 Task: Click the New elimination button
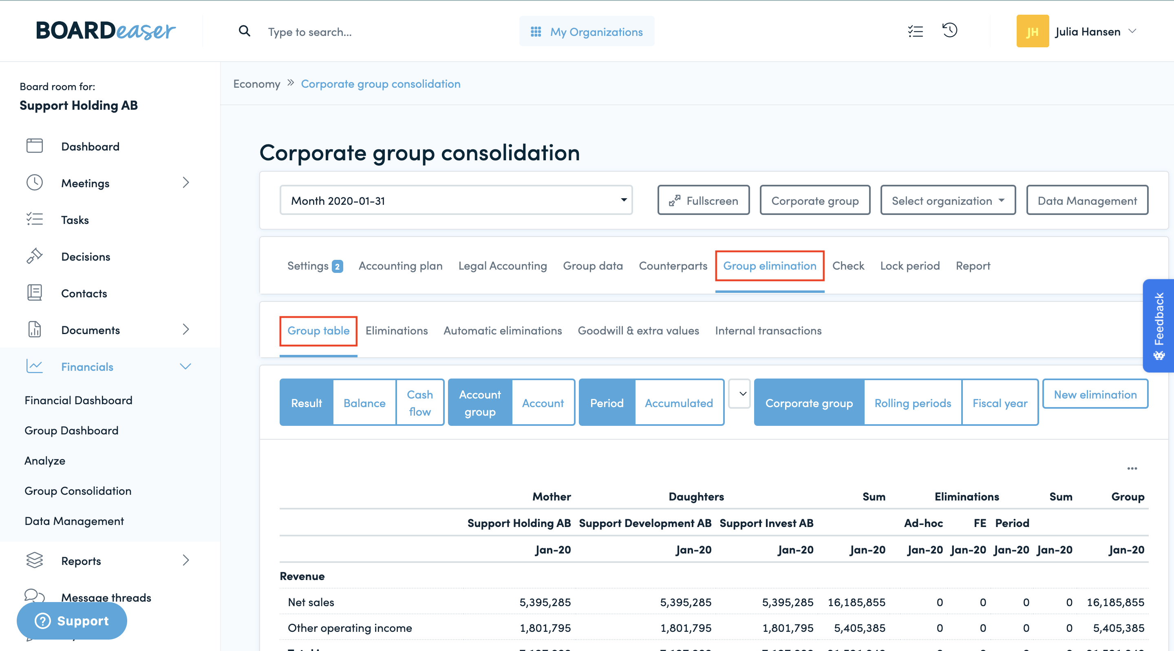1095,394
